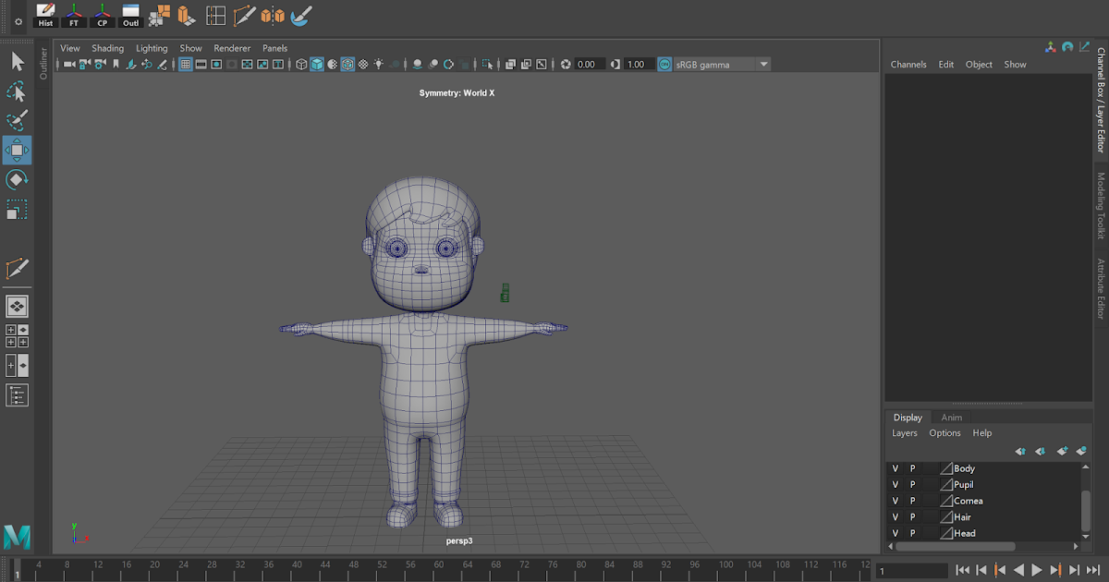Activate the Move tool
1109x582 pixels.
[16, 150]
